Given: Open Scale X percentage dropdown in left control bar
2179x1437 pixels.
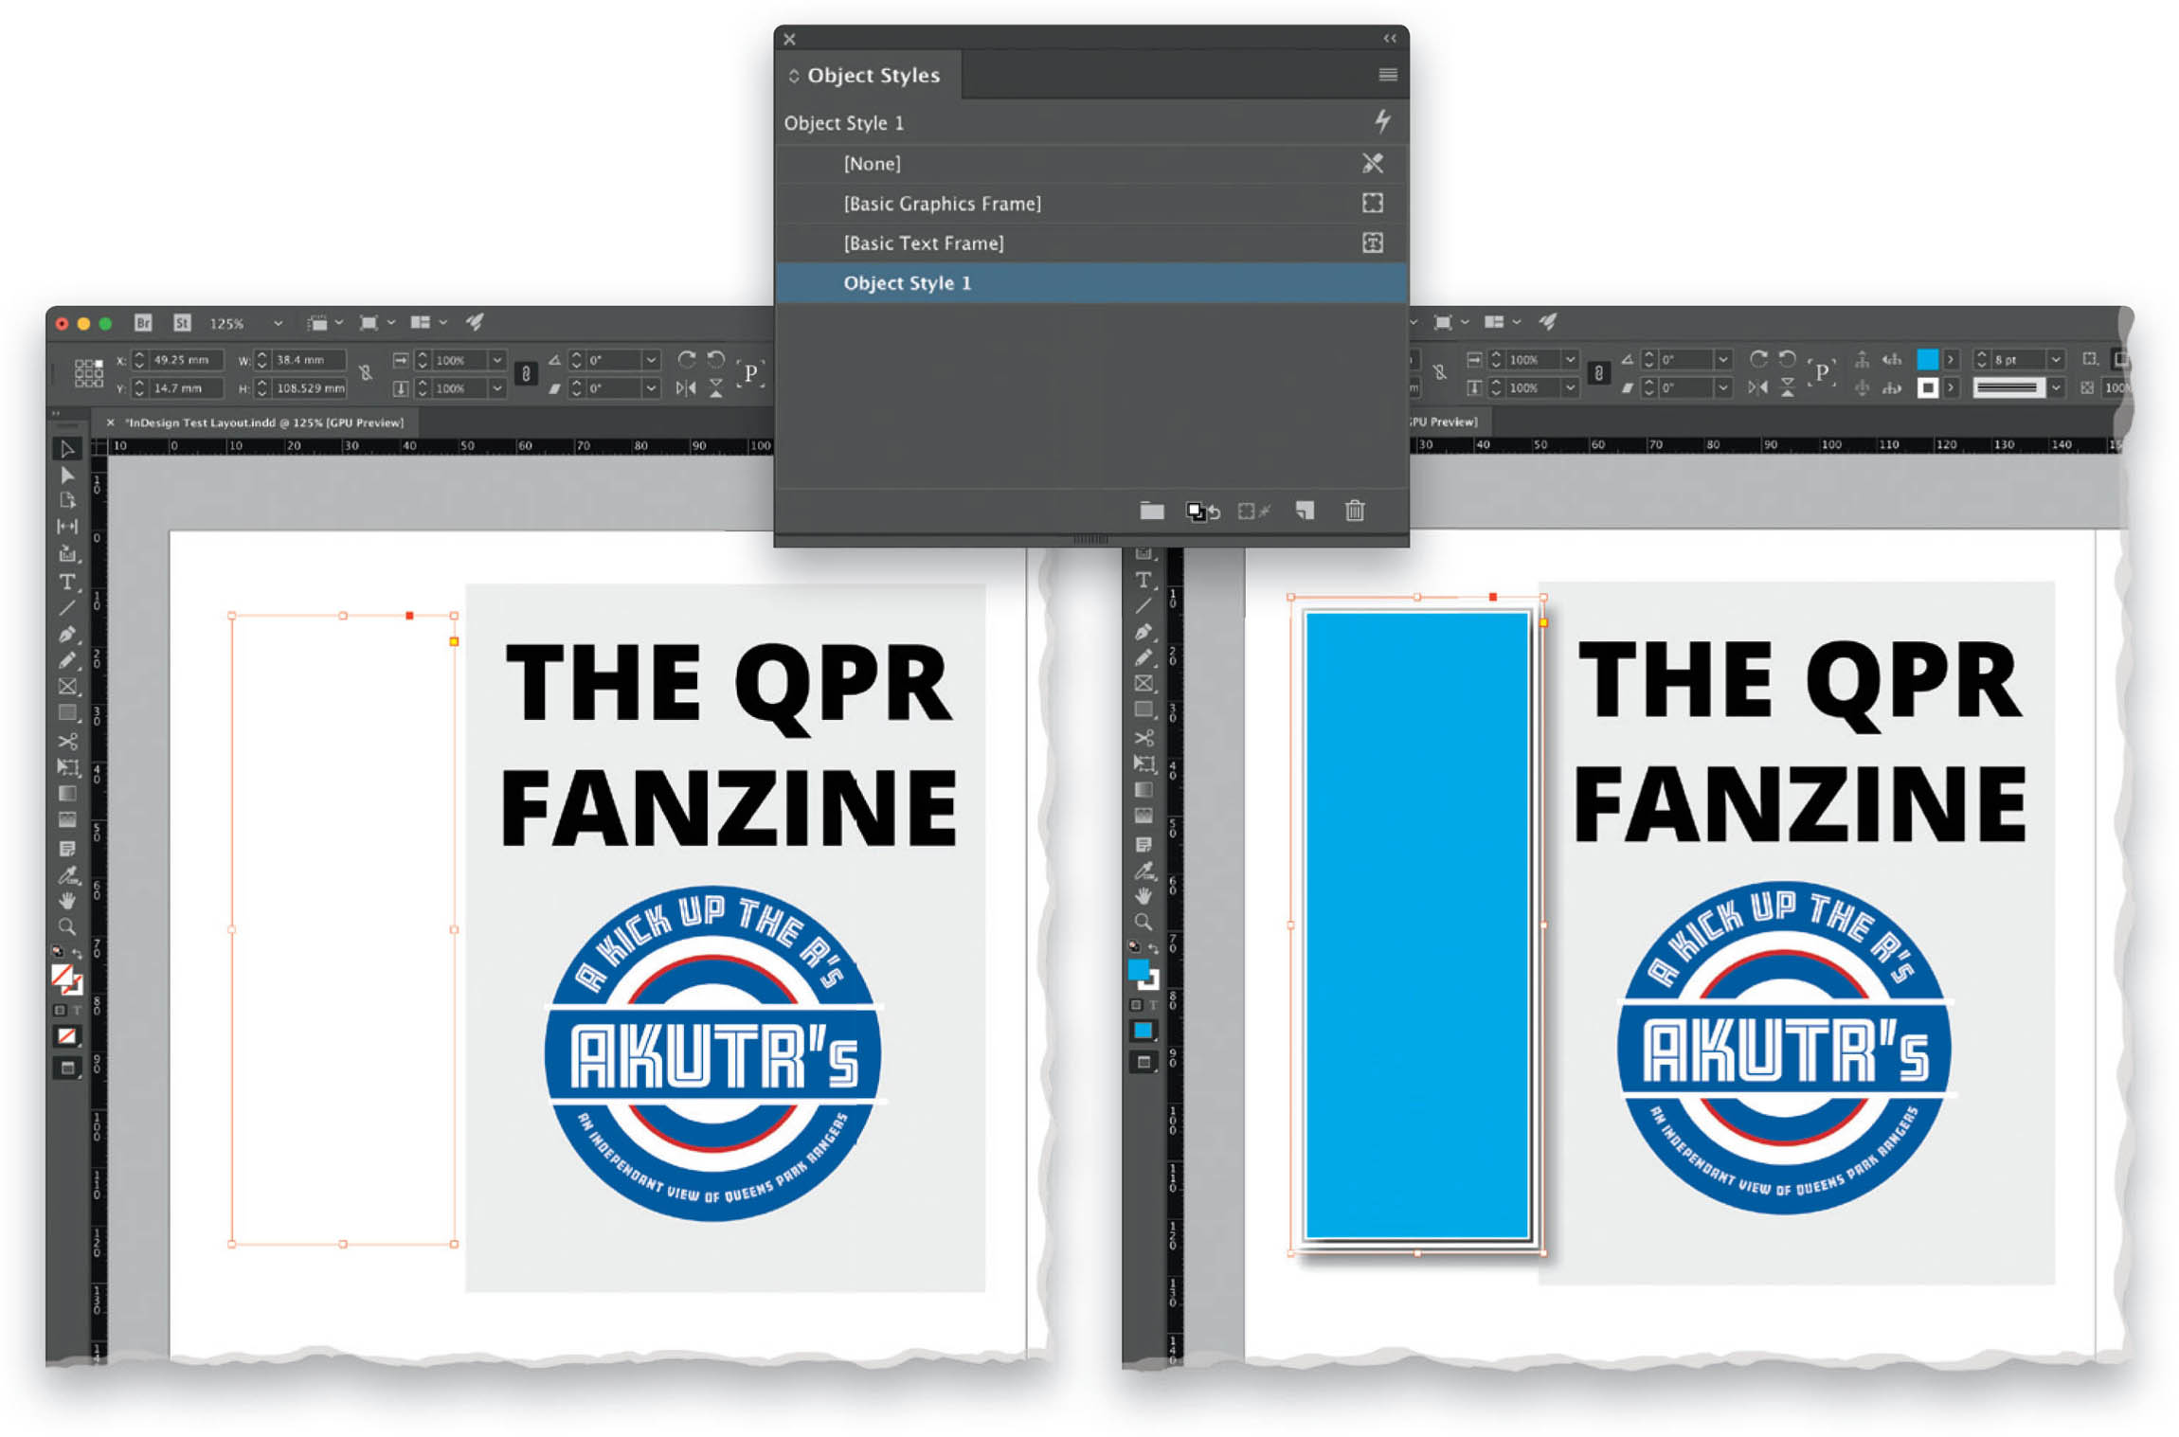Looking at the screenshot, I should coord(496,360).
